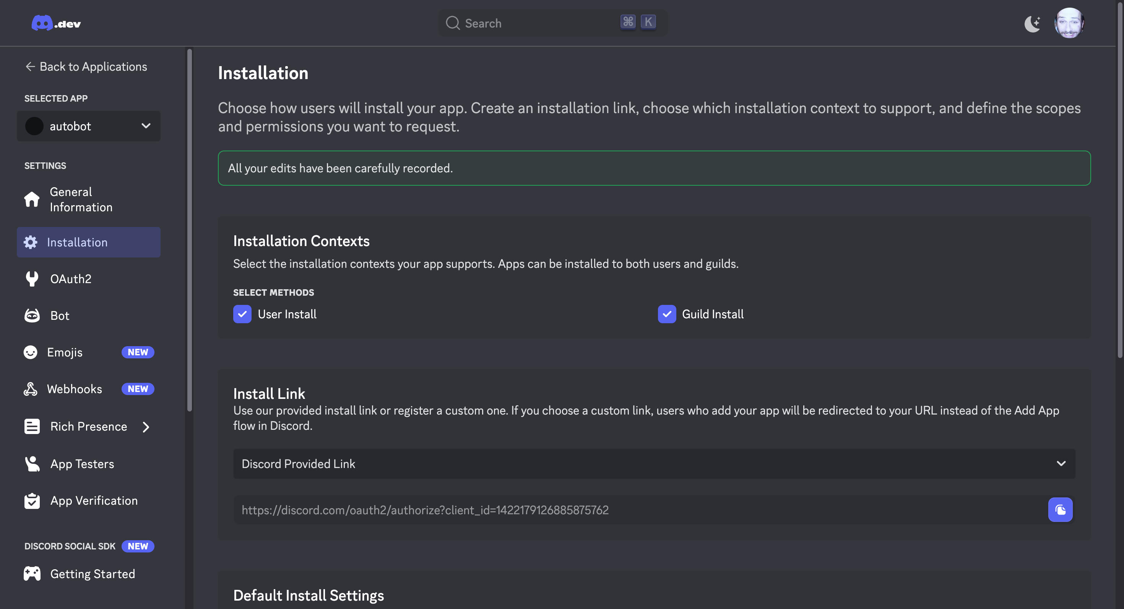
Task: Click the NEW badge beside Webhooks
Action: [x=138, y=389]
